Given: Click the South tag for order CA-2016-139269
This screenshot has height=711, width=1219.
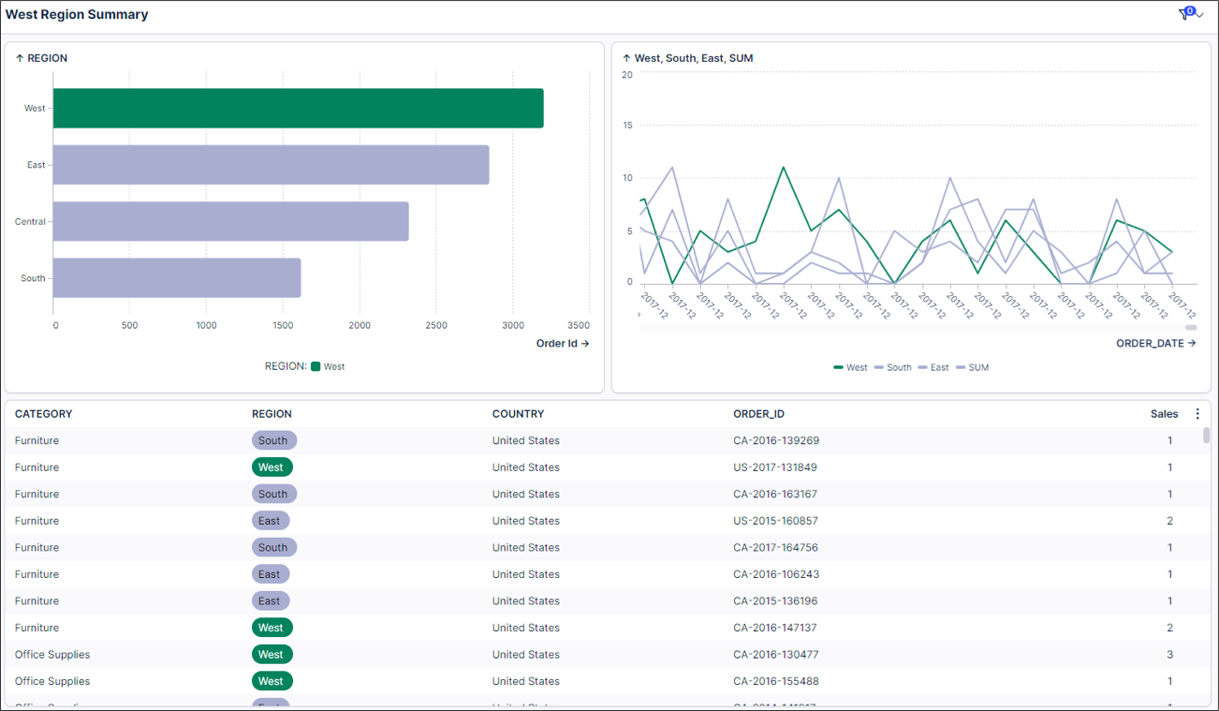Looking at the screenshot, I should (x=274, y=440).
